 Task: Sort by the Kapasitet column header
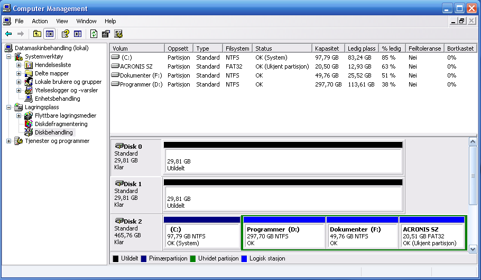(x=329, y=49)
